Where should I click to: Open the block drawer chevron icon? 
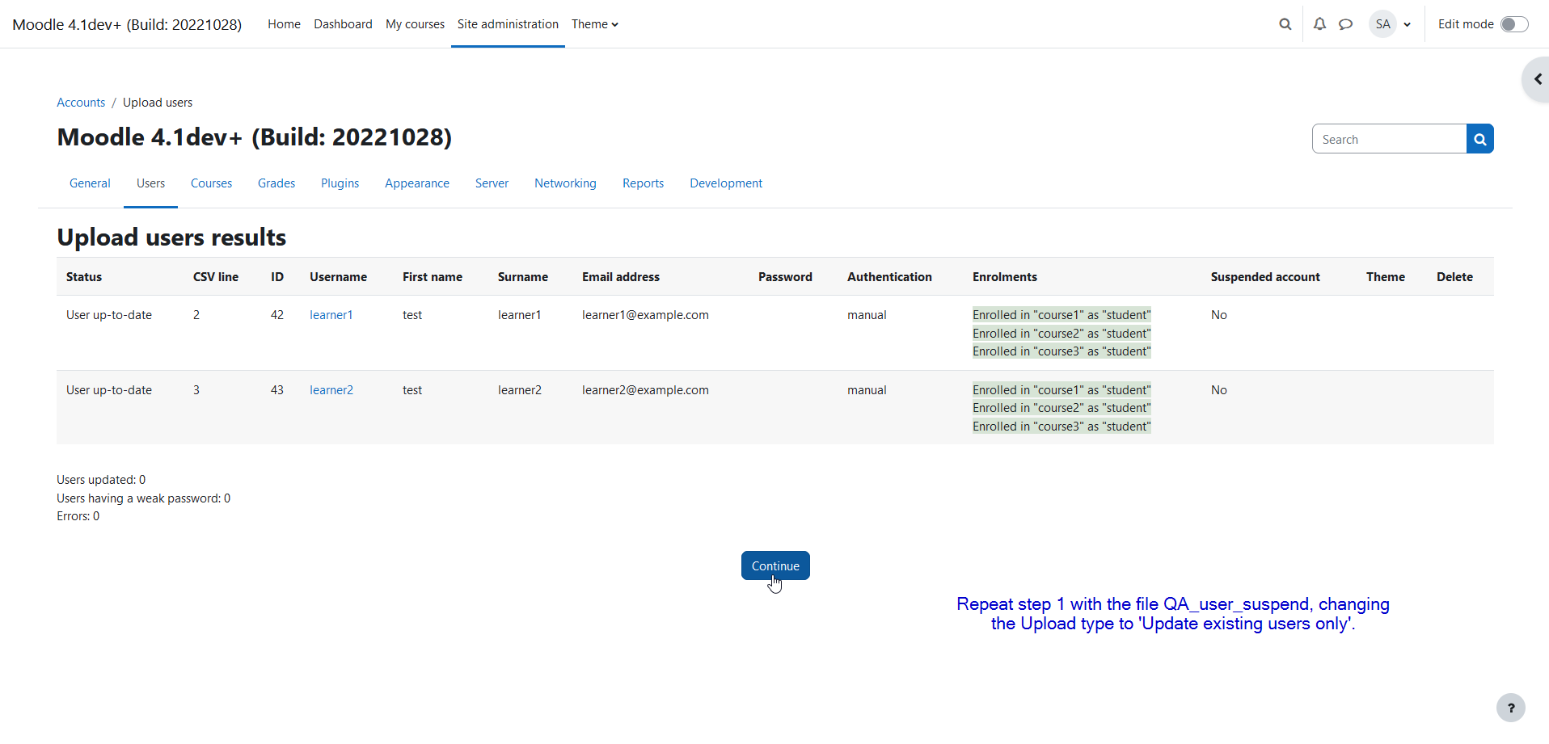(1538, 79)
